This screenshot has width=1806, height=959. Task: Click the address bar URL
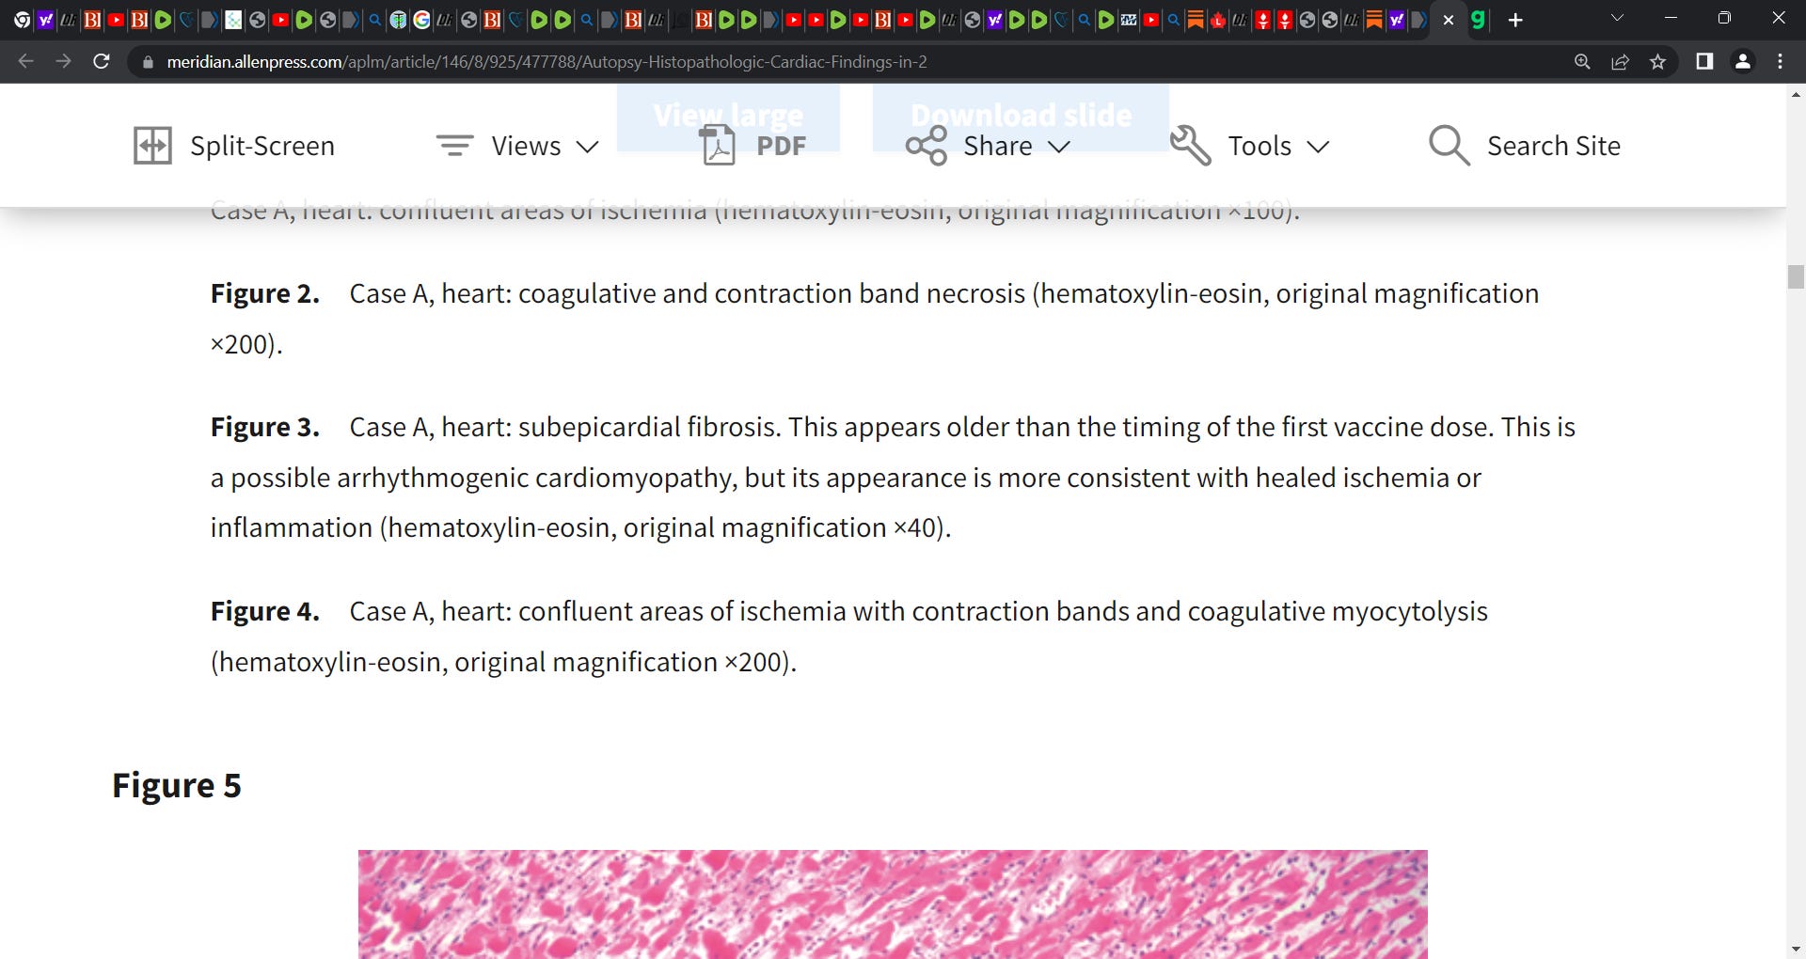[547, 62]
